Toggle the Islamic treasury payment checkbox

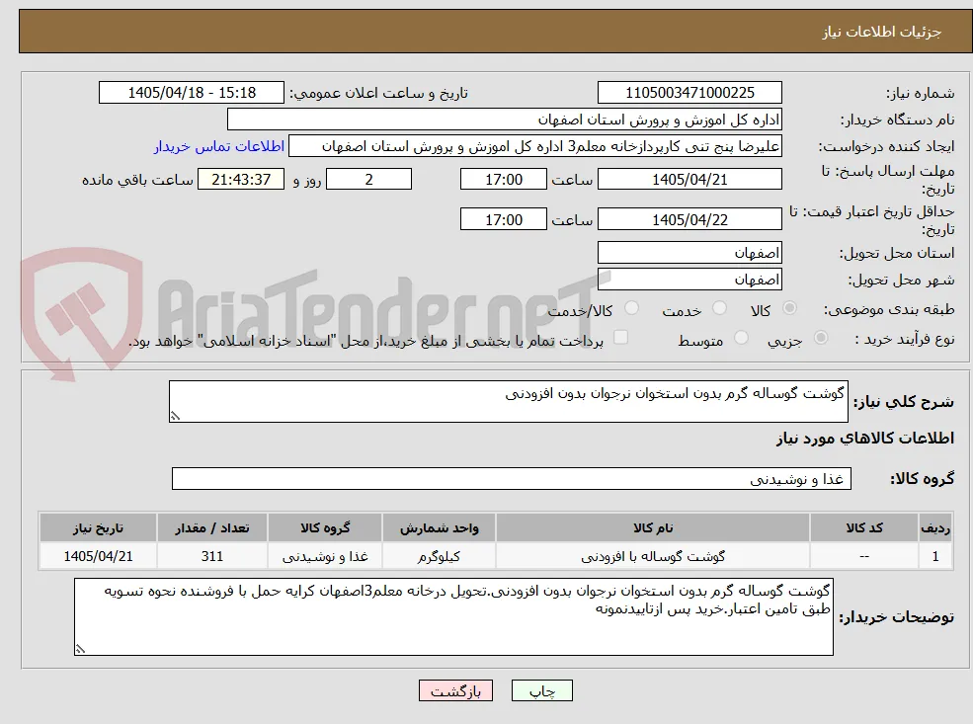click(x=620, y=338)
